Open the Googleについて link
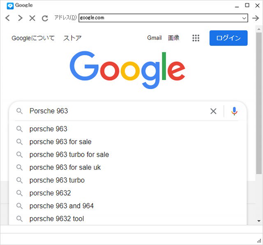 [x=33, y=38]
